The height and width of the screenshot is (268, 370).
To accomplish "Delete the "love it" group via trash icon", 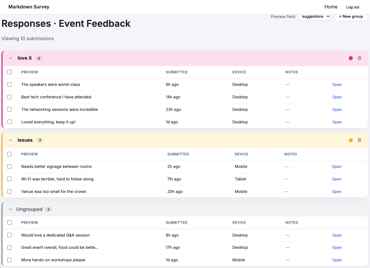I will [359, 58].
